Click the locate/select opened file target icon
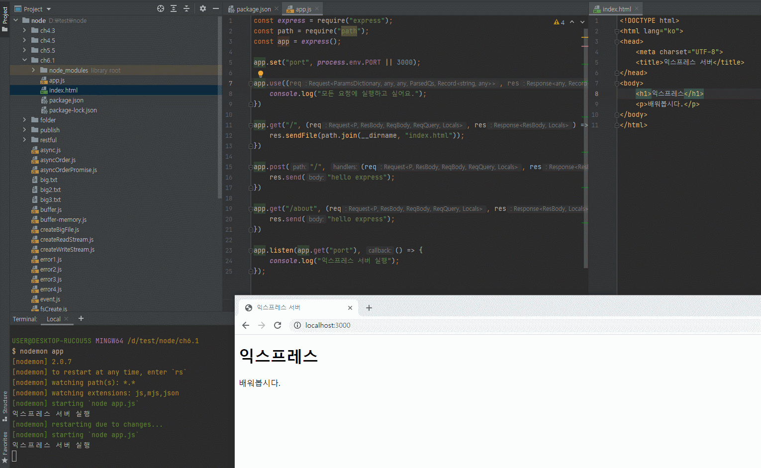The height and width of the screenshot is (468, 761). coord(161,8)
